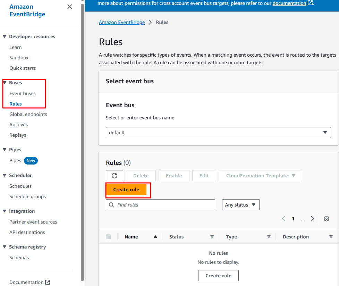The image size is (339, 286).
Task: Collapse the Integration section
Action: pyautogui.click(x=5, y=211)
